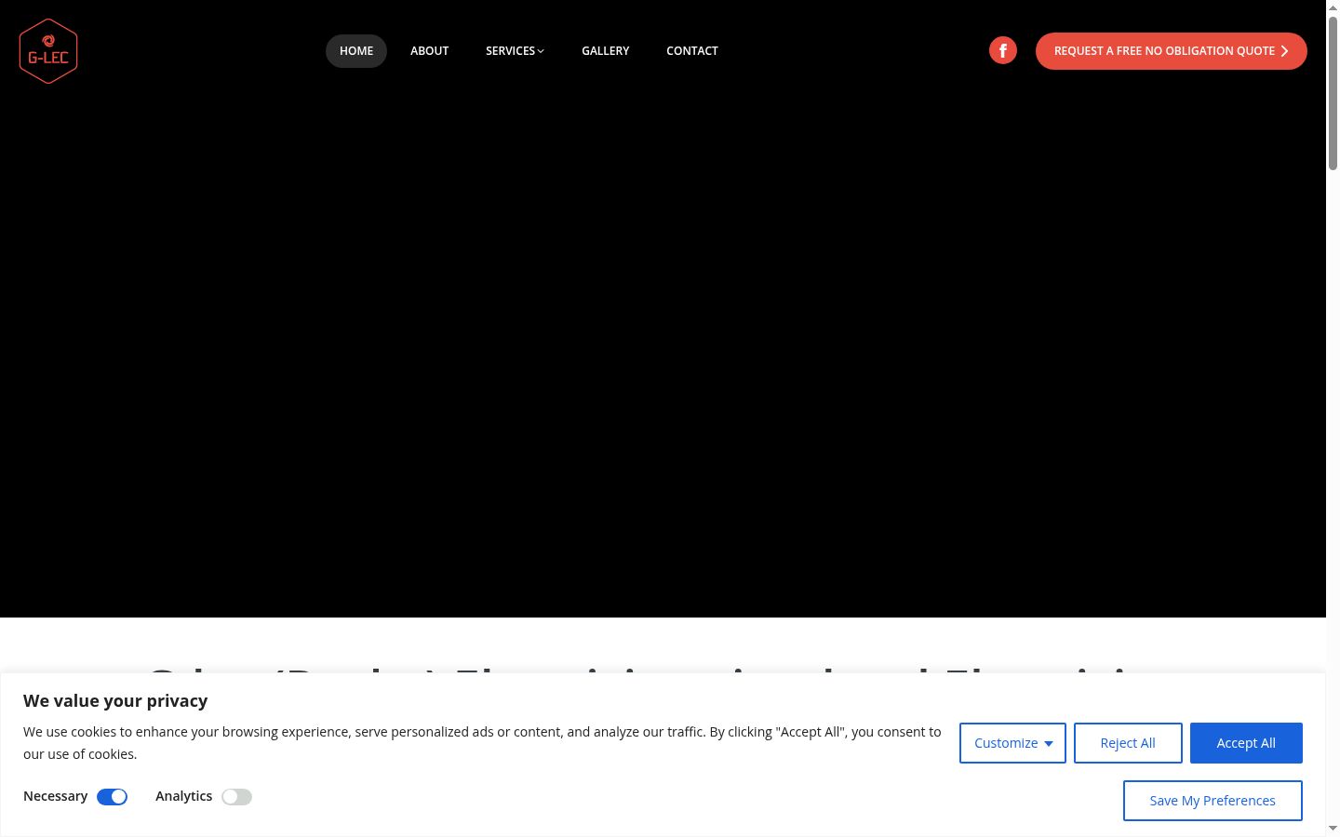Accept all cookies
This screenshot has height=837, width=1340.
coord(1246,743)
